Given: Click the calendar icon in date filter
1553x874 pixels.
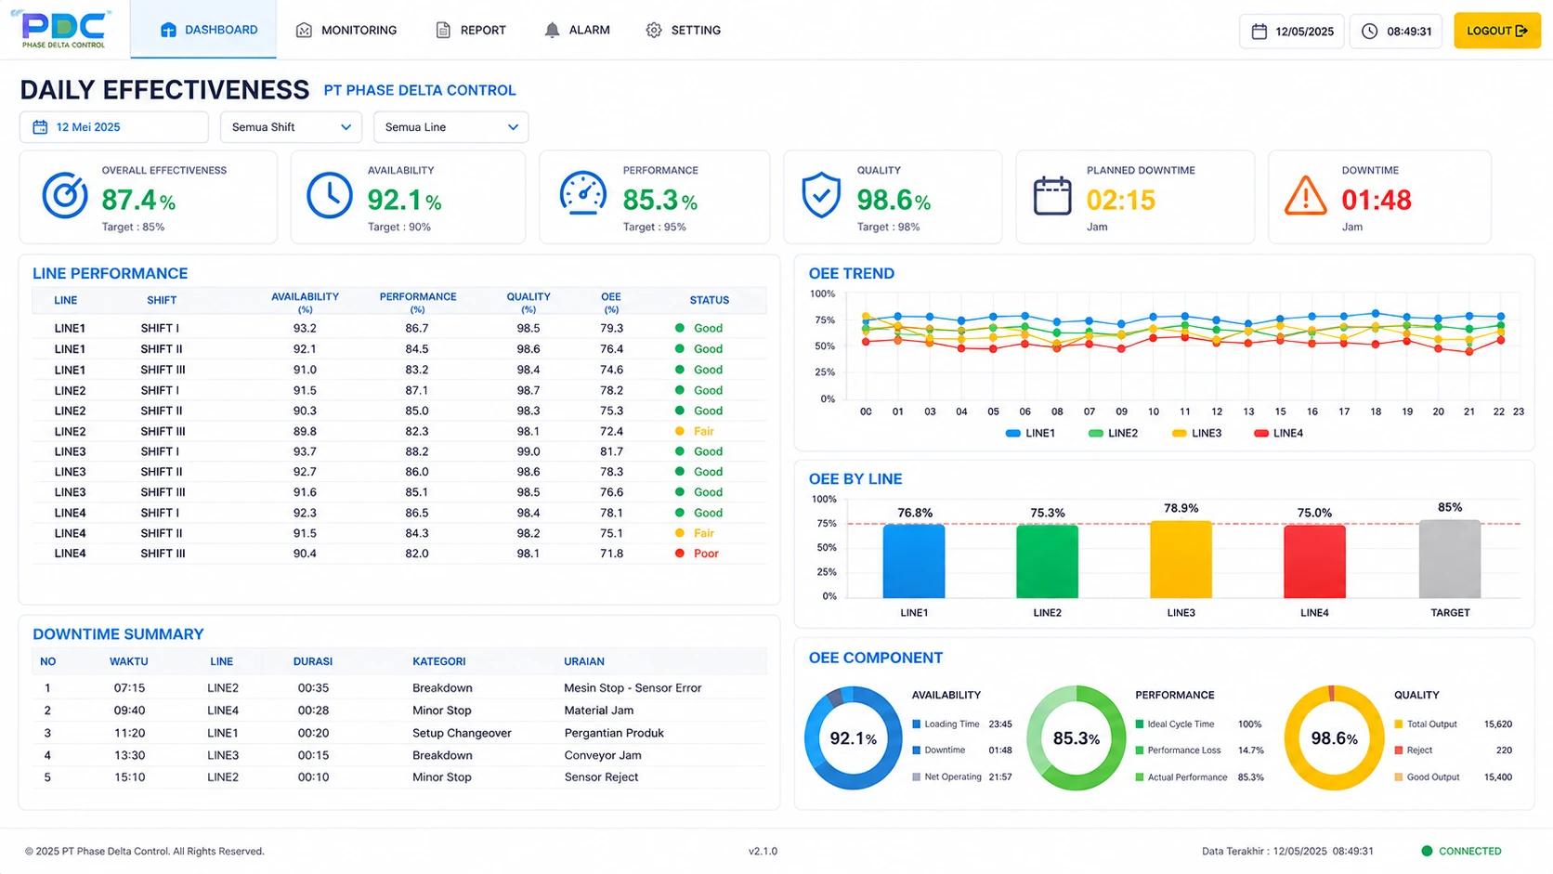Looking at the screenshot, I should click(x=40, y=127).
